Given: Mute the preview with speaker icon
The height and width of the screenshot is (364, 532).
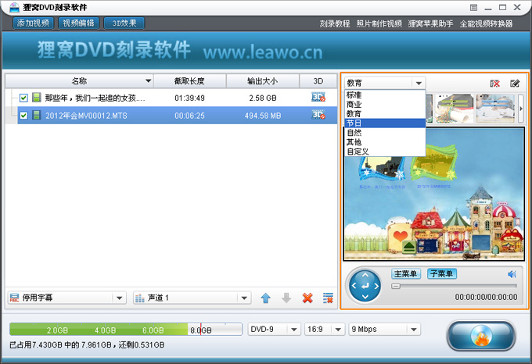Looking at the screenshot, I should pyautogui.click(x=512, y=274).
